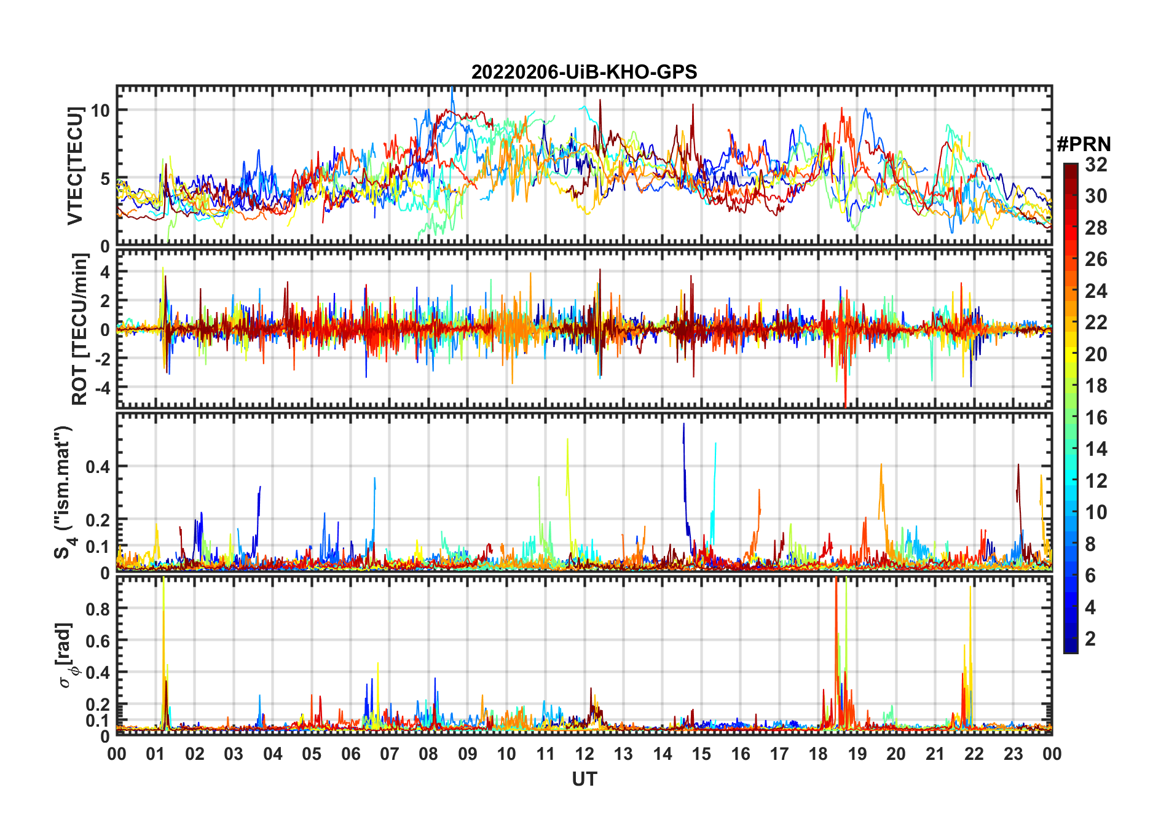
Task: Click x-axis tick label 06
Action: tap(350, 754)
